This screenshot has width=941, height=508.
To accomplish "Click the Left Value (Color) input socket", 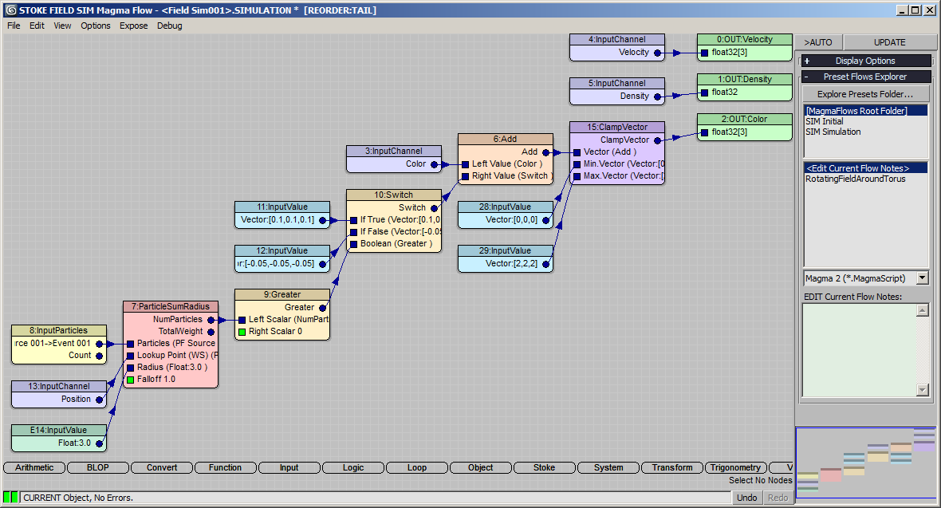I will point(465,164).
